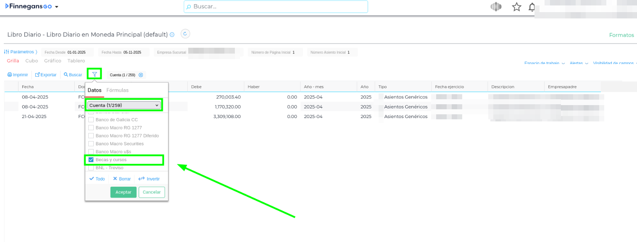637x242 pixels.
Task: Open the Cuenta (1/259) dropdown
Action: click(124, 105)
